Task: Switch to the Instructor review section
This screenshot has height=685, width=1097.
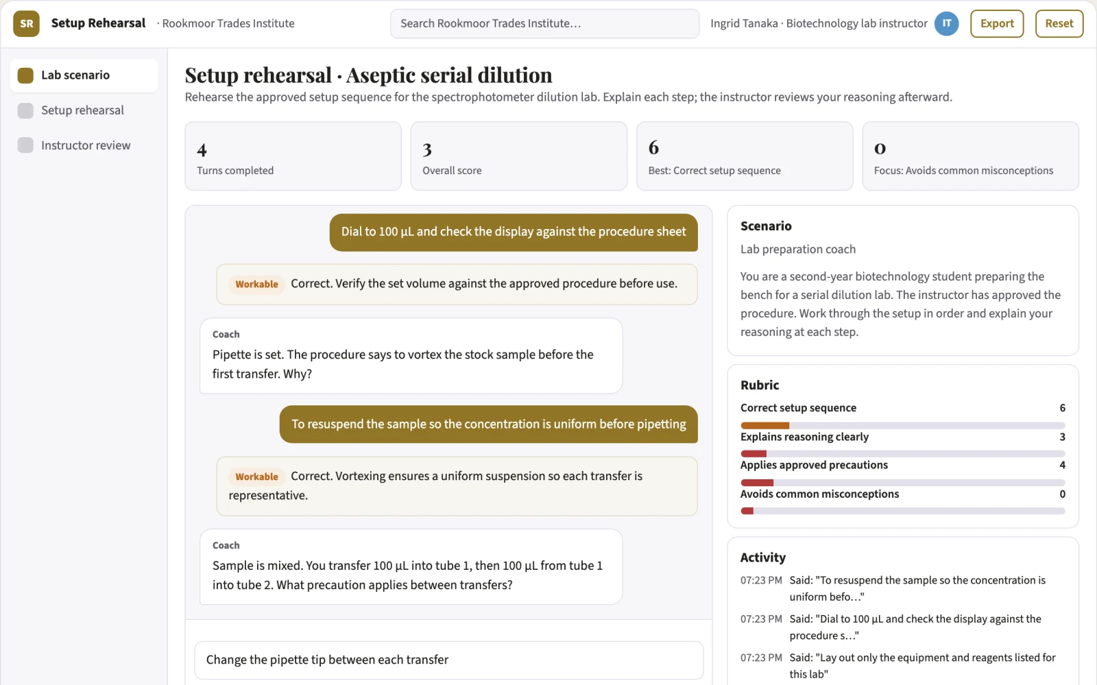Action: [x=84, y=145]
